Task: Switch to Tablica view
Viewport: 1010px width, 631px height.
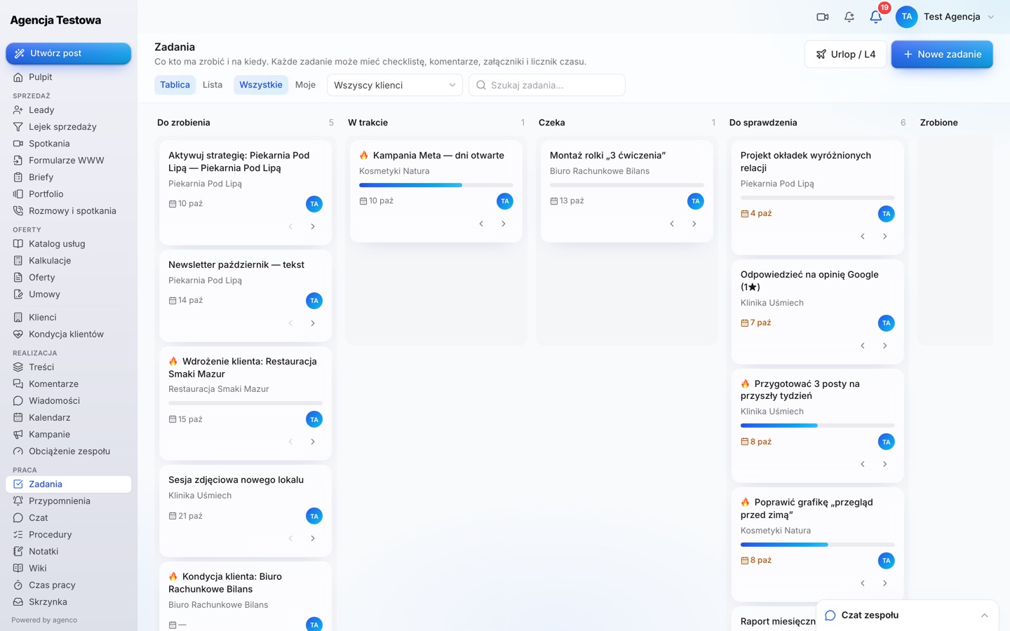Action: (175, 85)
